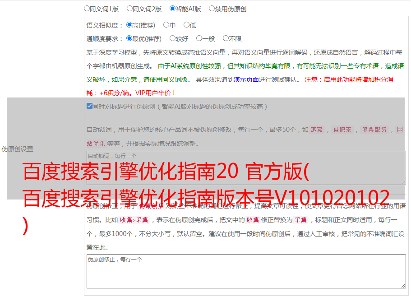
Task: Choose the 智能AI版 radio button
Action: pos(172,9)
